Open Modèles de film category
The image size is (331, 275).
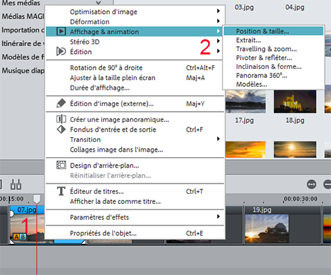(23, 57)
